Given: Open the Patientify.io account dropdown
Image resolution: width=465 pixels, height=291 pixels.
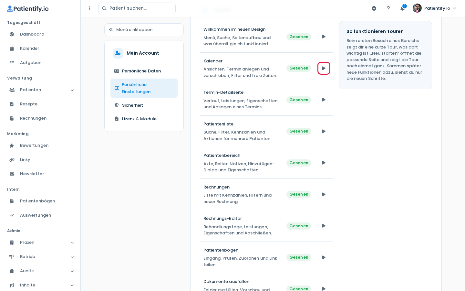Looking at the screenshot, I should (435, 8).
